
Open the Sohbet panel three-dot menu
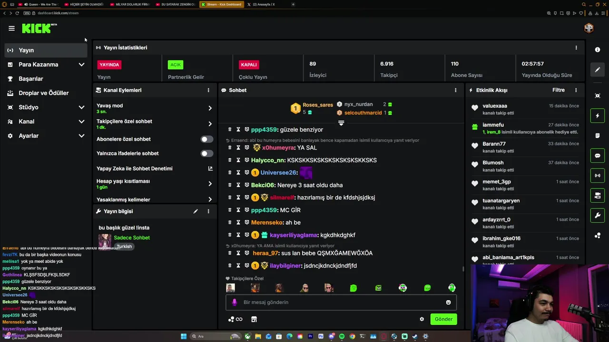click(455, 90)
